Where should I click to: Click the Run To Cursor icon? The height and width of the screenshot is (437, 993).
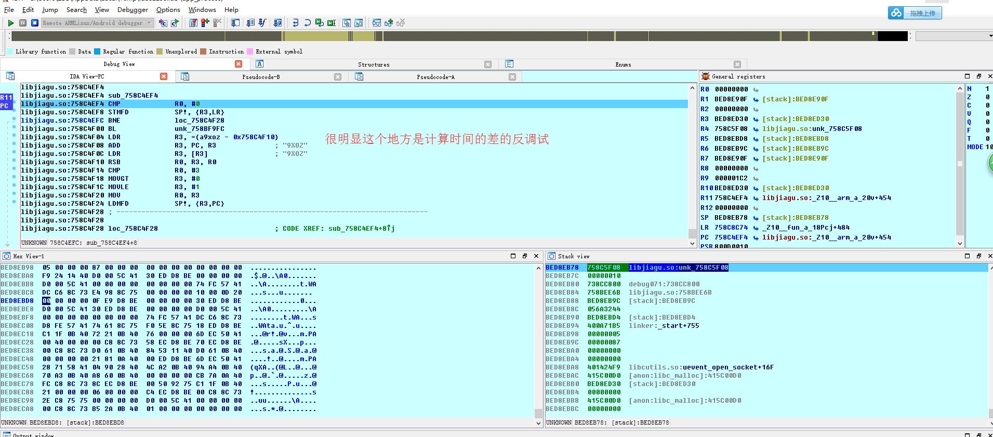coord(332,23)
